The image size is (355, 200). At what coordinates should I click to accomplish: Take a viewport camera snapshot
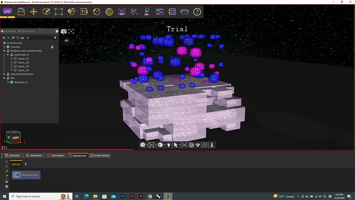(x=64, y=31)
